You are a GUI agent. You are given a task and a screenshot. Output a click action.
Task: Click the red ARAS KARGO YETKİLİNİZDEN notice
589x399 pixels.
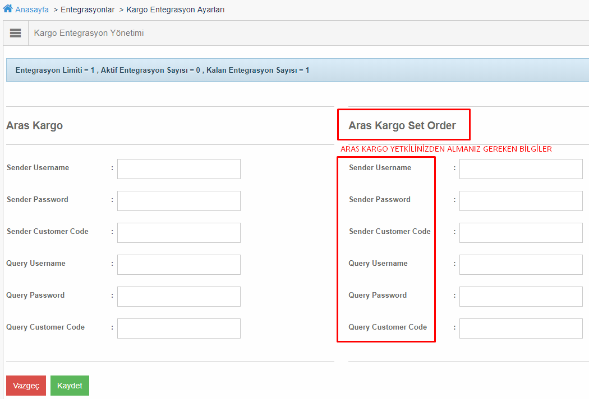click(446, 149)
